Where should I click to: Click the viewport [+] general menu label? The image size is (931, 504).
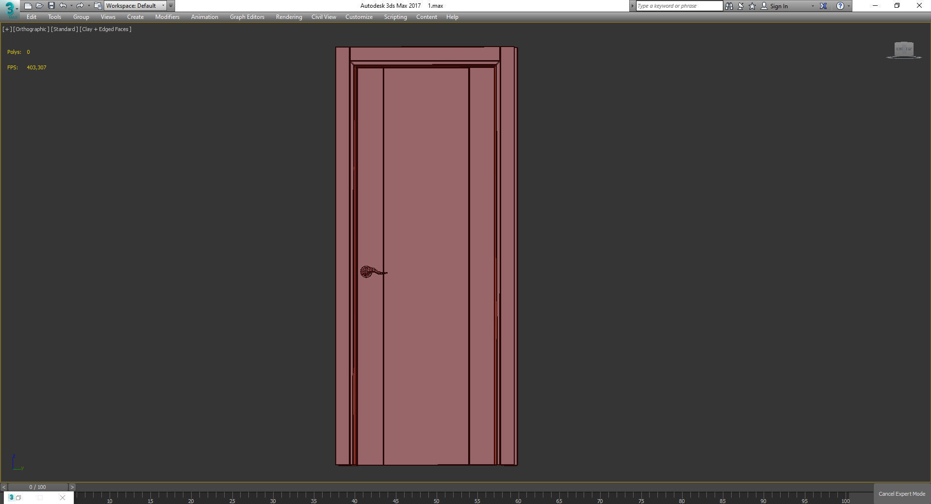click(x=7, y=29)
